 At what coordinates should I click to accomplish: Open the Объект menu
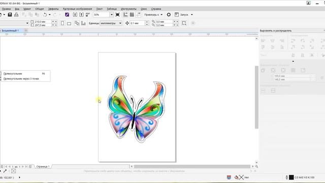click(x=40, y=9)
